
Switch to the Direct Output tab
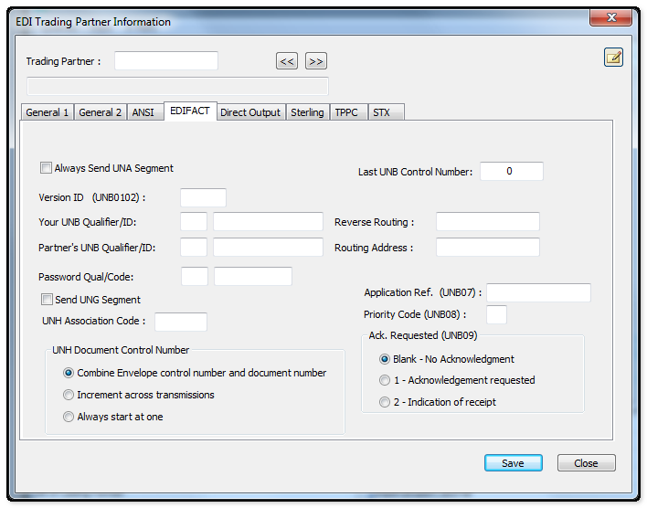click(x=250, y=112)
